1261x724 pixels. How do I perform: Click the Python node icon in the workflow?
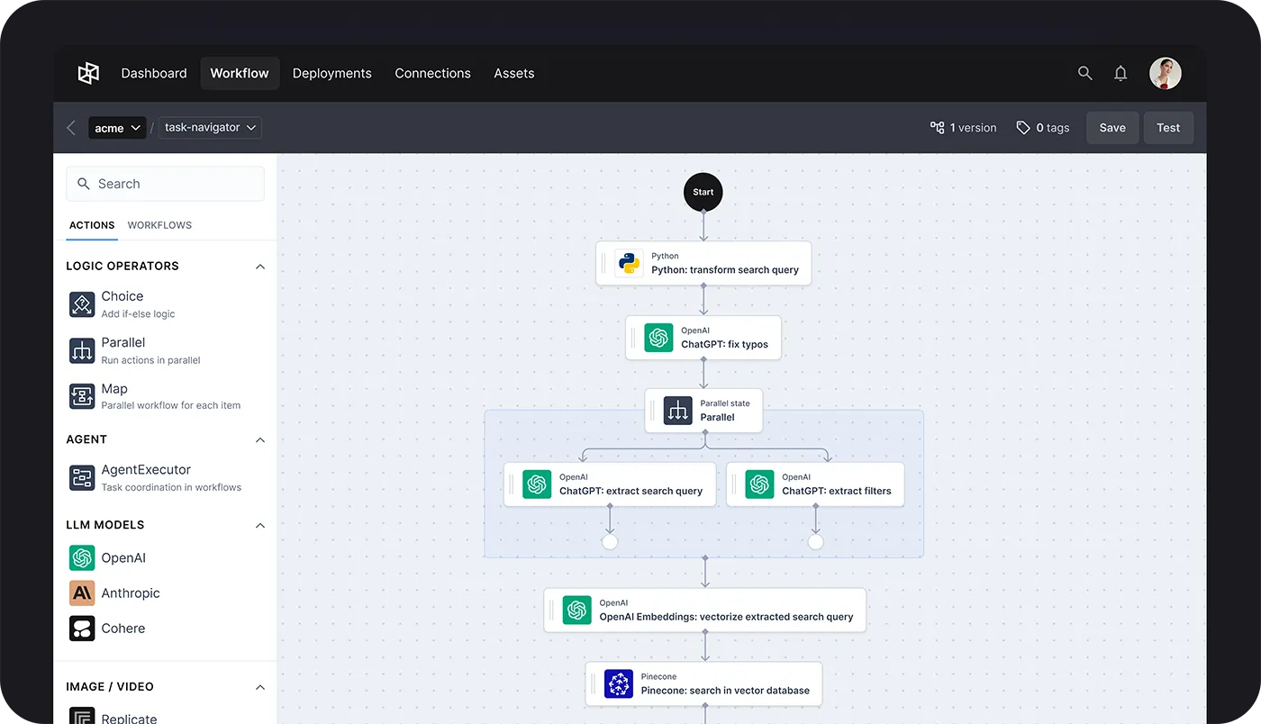[628, 262]
